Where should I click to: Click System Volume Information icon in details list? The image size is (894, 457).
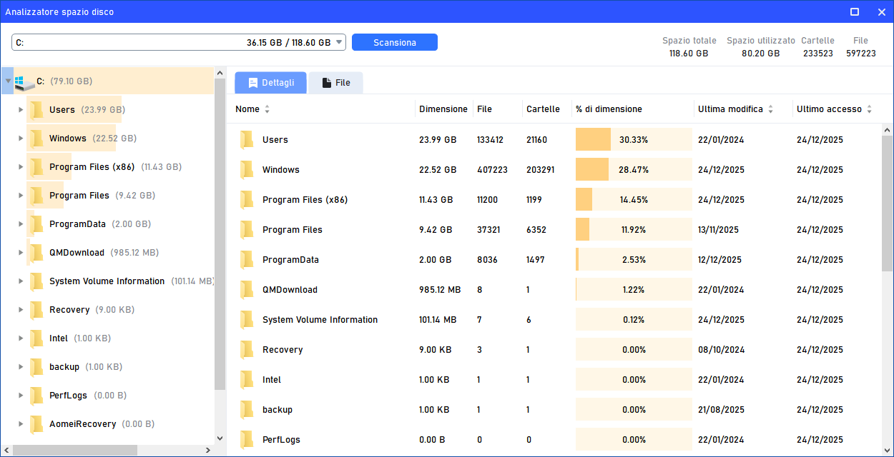(x=247, y=320)
